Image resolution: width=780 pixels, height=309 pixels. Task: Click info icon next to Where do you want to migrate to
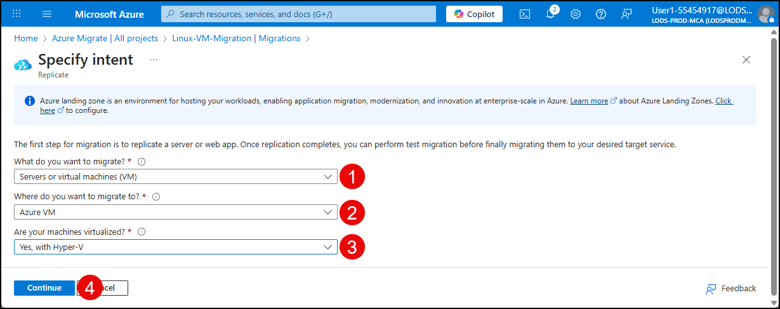(156, 197)
